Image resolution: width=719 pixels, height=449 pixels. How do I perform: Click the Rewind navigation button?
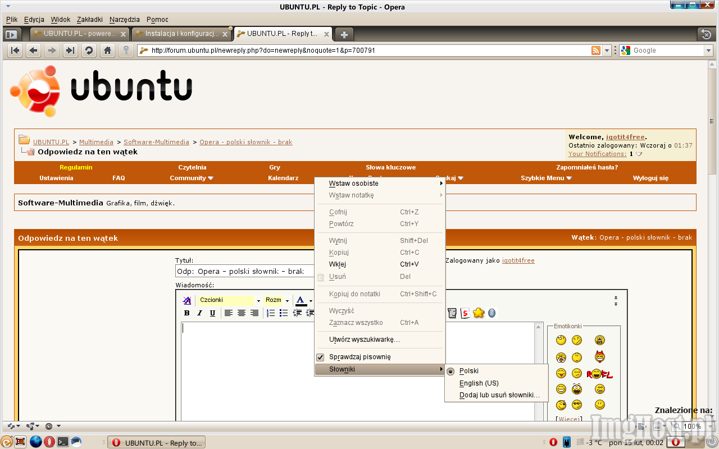point(16,51)
